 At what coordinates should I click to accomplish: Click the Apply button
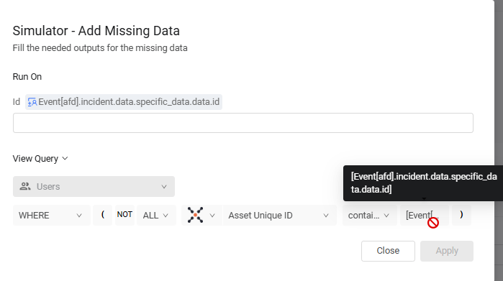tap(447, 251)
